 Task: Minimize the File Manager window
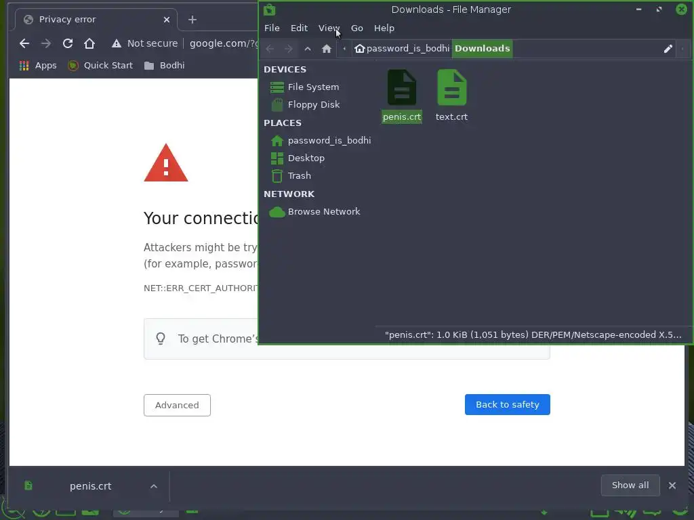[638, 9]
